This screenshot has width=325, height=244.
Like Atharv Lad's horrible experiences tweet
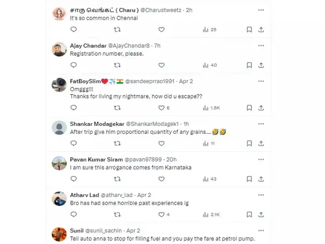coord(162,214)
